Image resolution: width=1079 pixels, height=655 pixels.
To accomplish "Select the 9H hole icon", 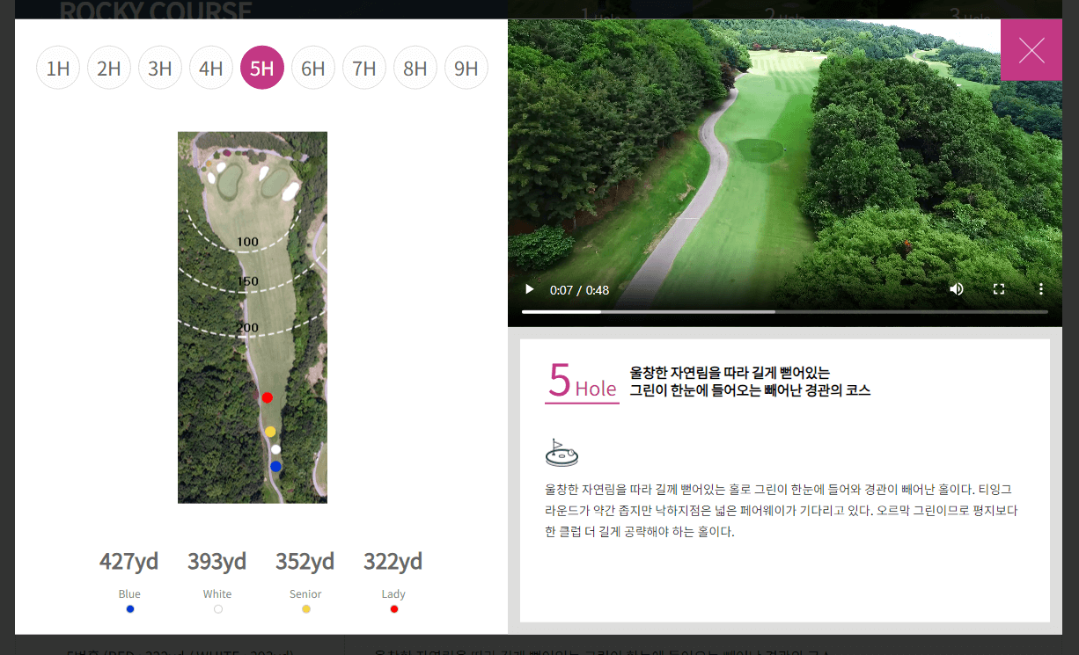I will tap(466, 67).
